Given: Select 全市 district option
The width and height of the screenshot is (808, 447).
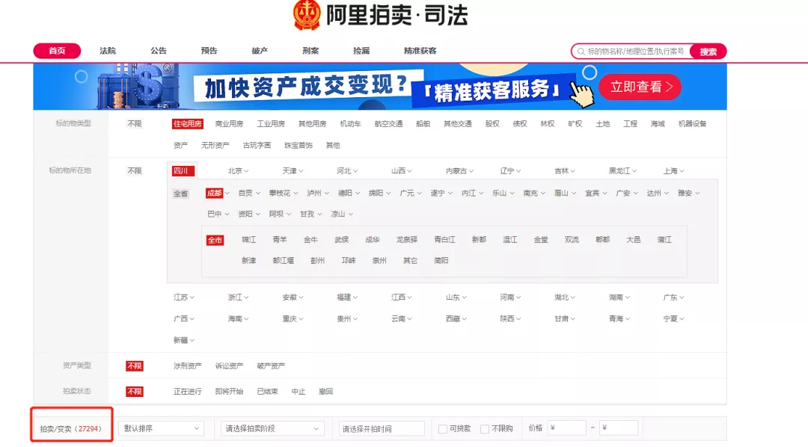Looking at the screenshot, I should (215, 240).
